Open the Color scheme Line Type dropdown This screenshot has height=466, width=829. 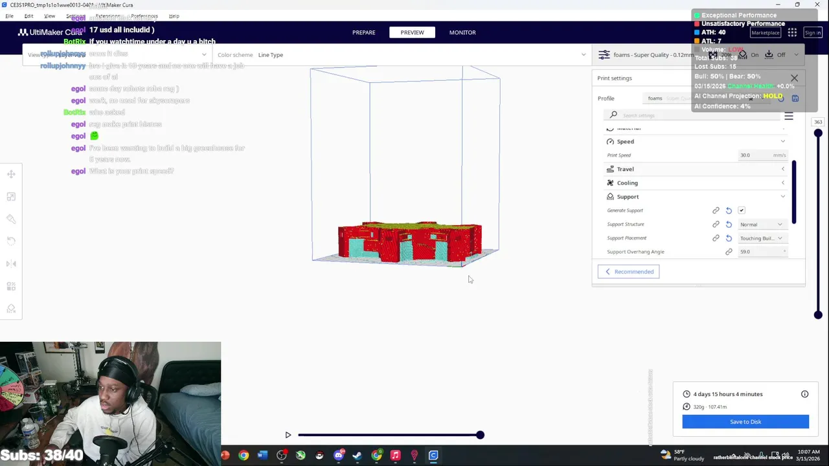(x=402, y=55)
